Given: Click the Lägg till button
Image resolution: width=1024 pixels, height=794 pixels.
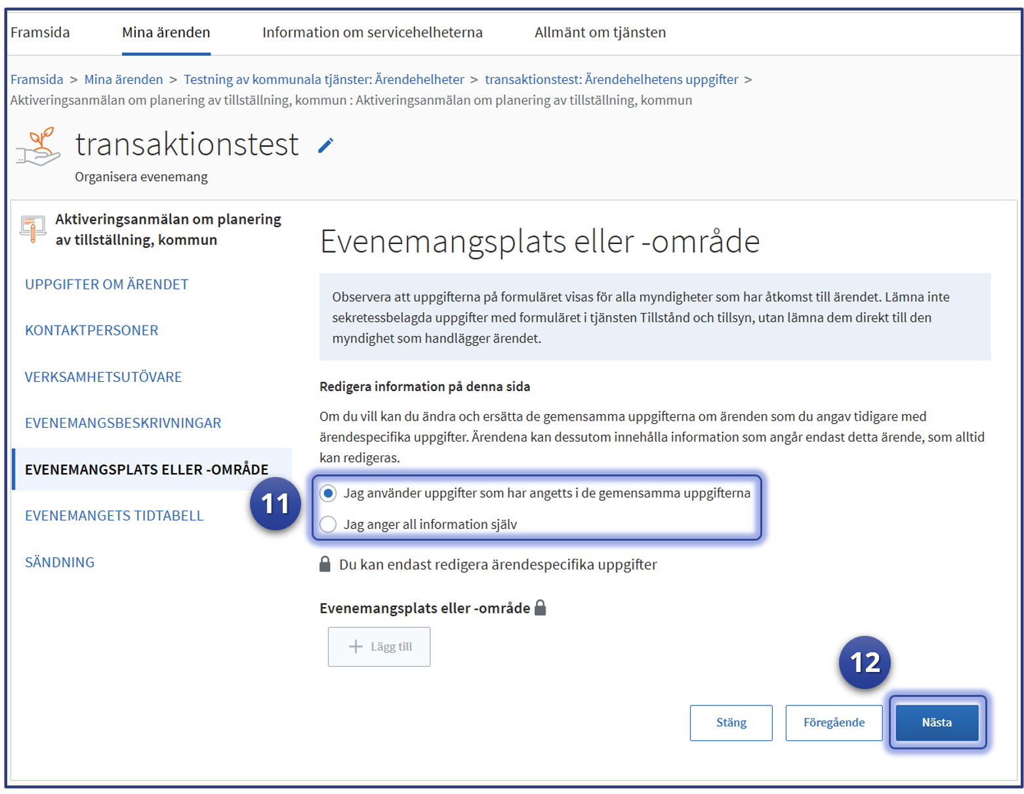Looking at the screenshot, I should click(x=379, y=646).
